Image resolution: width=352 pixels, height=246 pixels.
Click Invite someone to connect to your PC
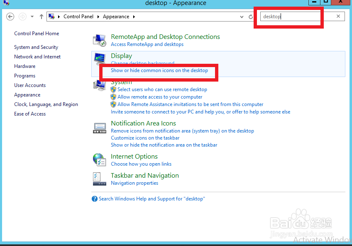pyautogui.click(x=200, y=112)
